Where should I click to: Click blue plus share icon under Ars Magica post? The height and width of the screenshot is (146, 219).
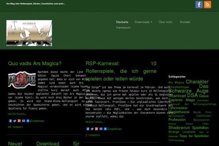pyautogui.click(x=28, y=121)
